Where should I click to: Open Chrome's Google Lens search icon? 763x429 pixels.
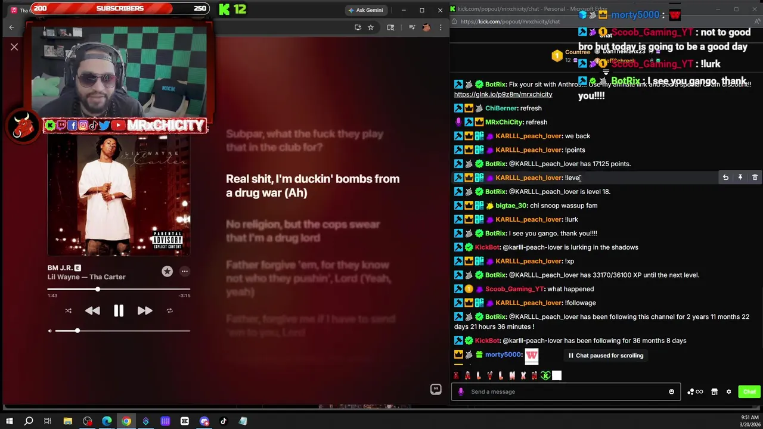390,27
